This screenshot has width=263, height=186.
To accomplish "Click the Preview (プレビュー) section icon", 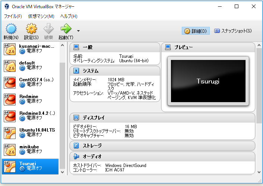I will click(x=168, y=47).
